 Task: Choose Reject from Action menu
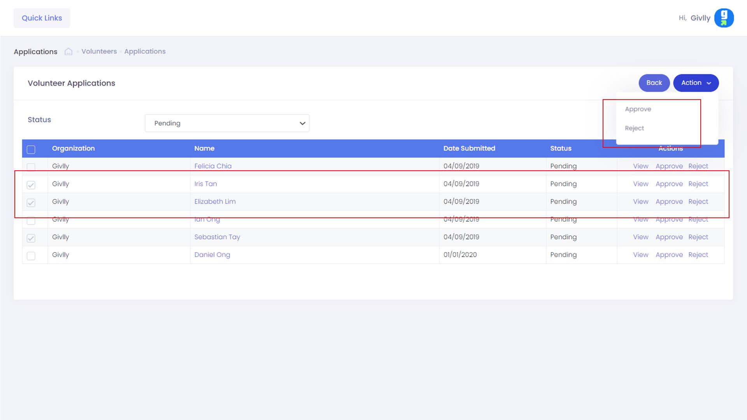click(634, 128)
